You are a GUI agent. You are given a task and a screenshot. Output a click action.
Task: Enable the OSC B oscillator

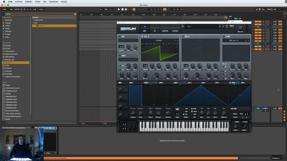(183, 37)
